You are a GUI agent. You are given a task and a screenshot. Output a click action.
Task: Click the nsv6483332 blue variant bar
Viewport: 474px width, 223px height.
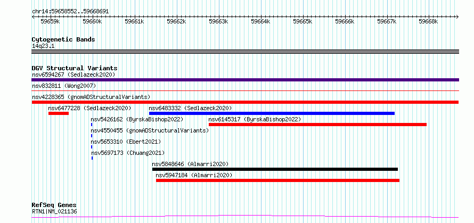[272, 113]
